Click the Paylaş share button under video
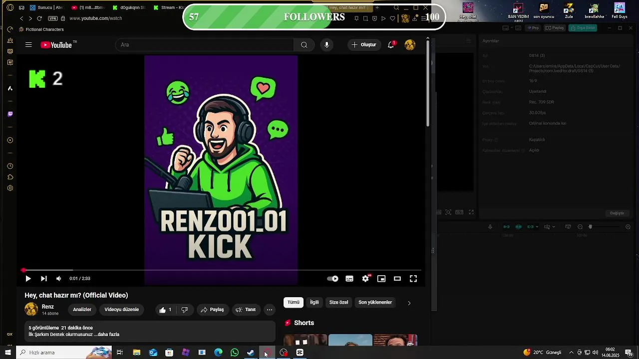Image resolution: width=639 pixels, height=359 pixels. click(212, 310)
